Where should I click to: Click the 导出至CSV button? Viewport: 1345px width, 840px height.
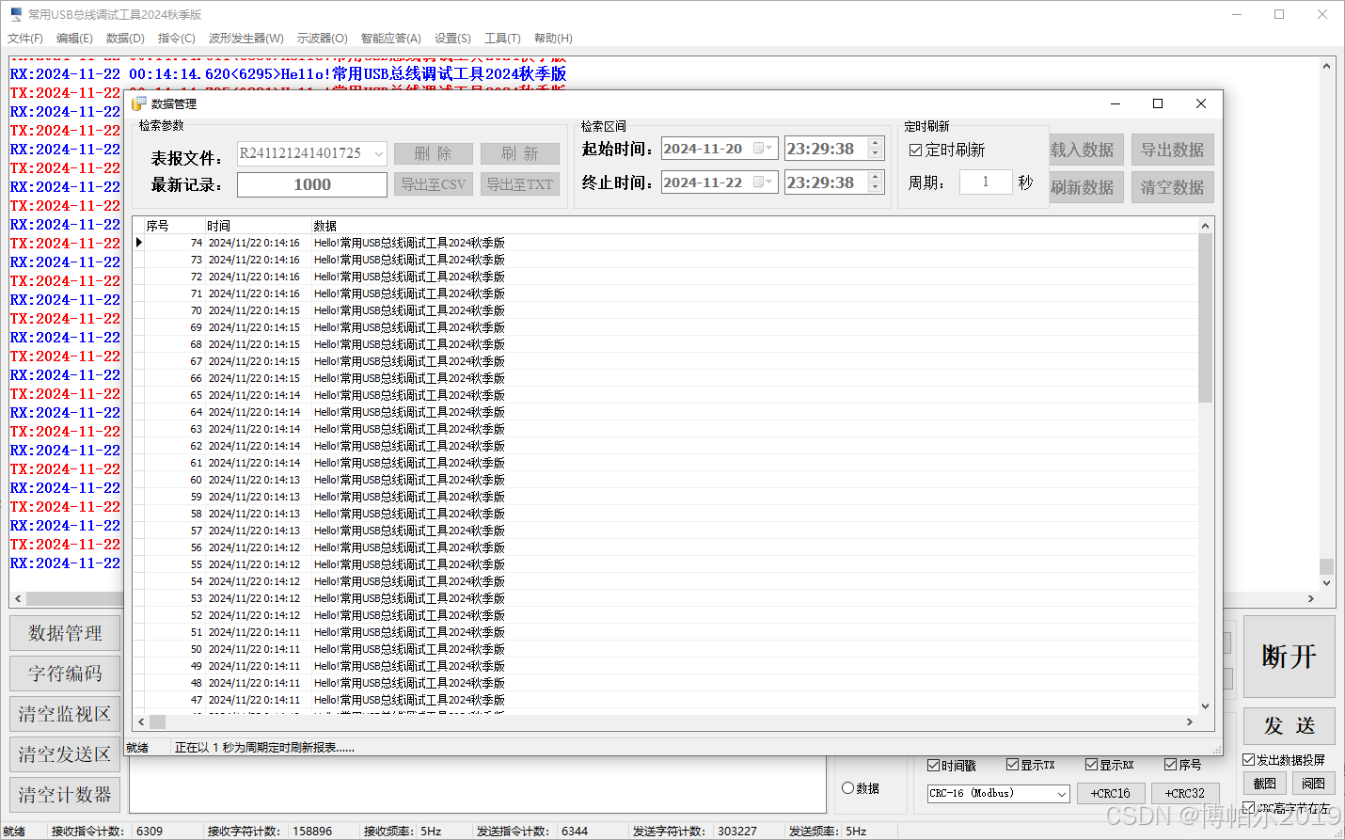point(434,184)
